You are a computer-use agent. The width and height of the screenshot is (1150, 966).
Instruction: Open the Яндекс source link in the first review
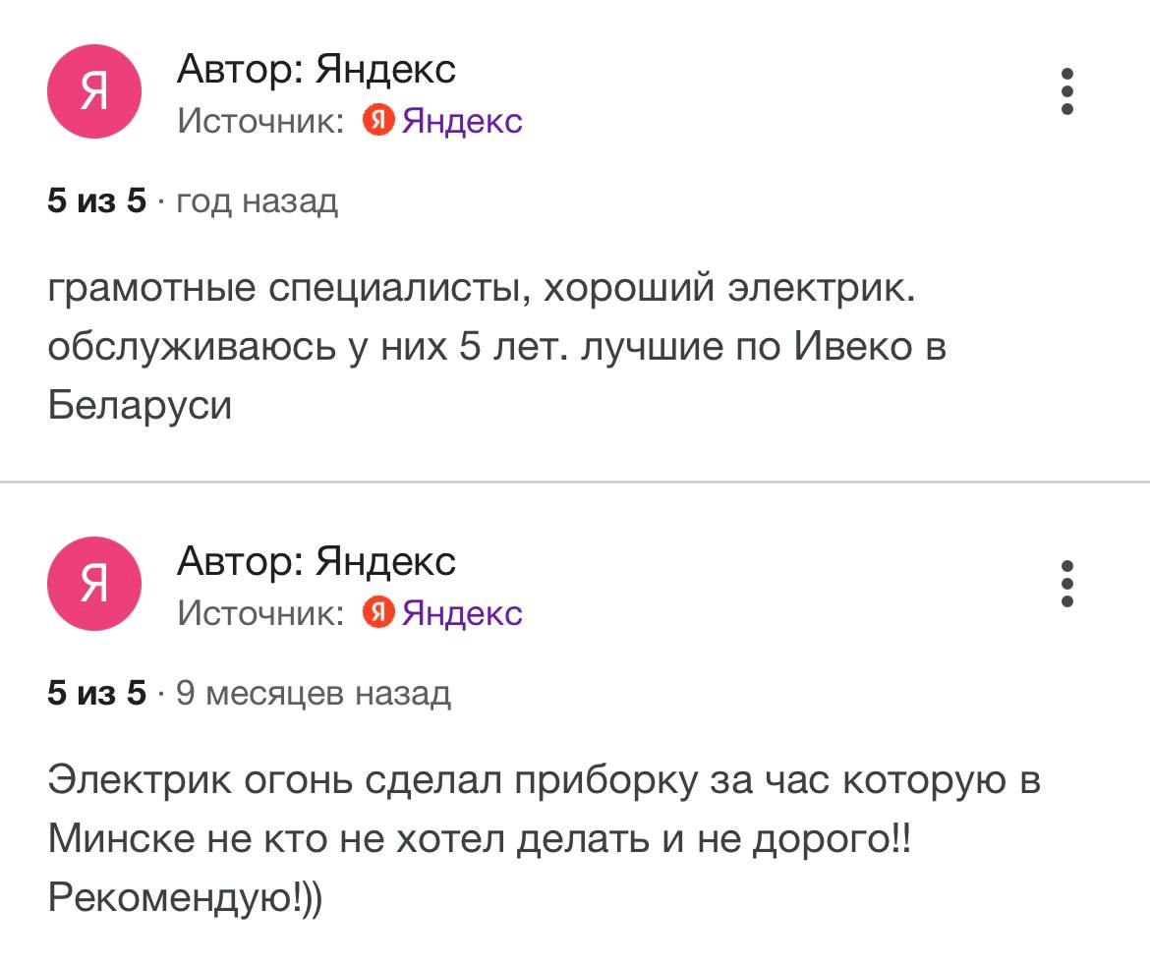pos(463,121)
